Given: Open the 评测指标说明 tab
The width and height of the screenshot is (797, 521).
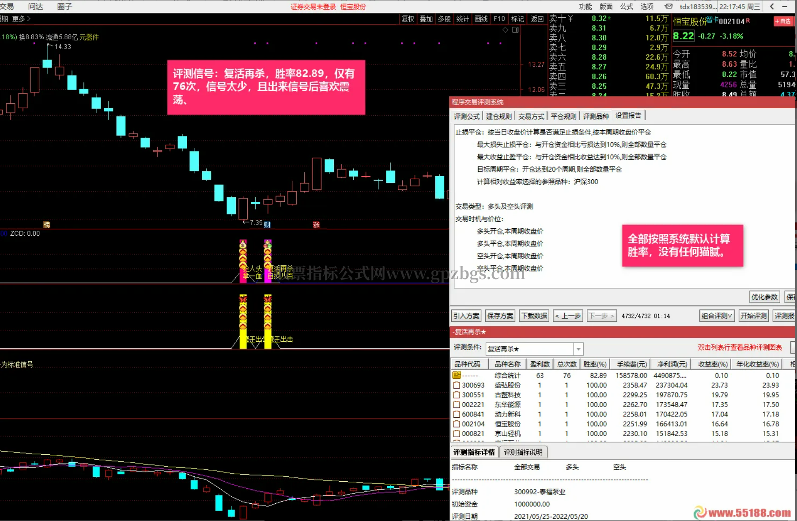Looking at the screenshot, I should coord(523,452).
